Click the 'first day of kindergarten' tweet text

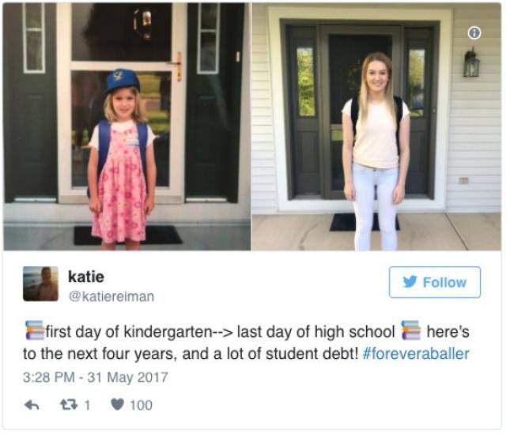pos(130,332)
